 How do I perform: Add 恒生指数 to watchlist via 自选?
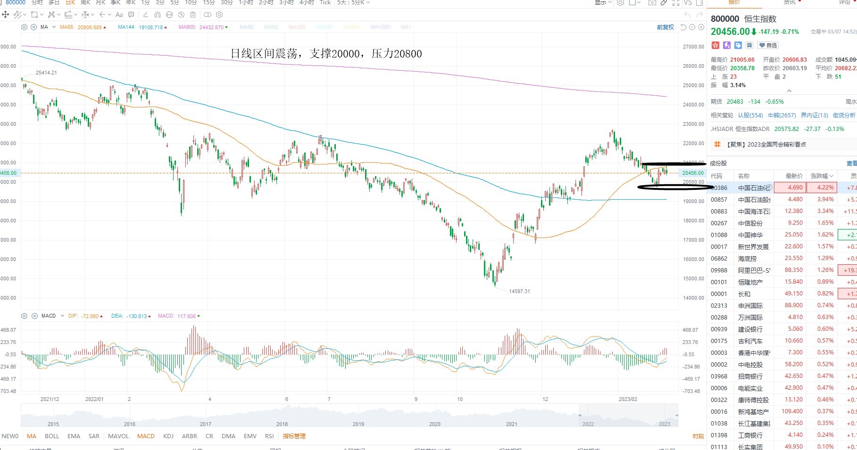(768, 45)
